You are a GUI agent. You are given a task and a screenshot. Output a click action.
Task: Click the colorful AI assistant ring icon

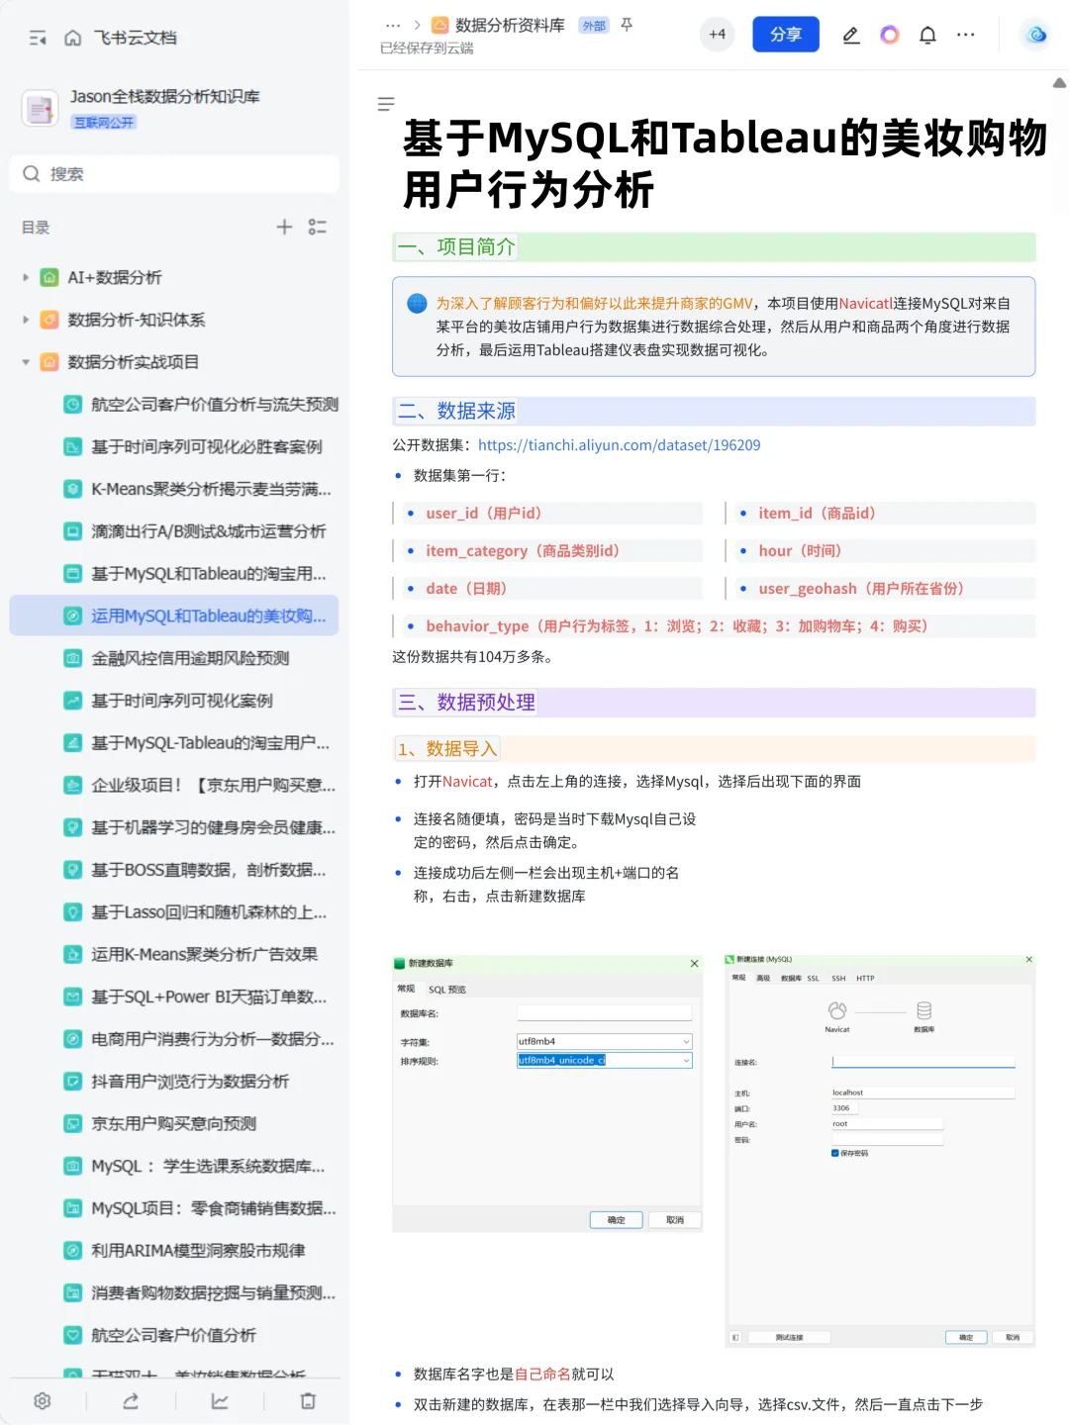889,35
